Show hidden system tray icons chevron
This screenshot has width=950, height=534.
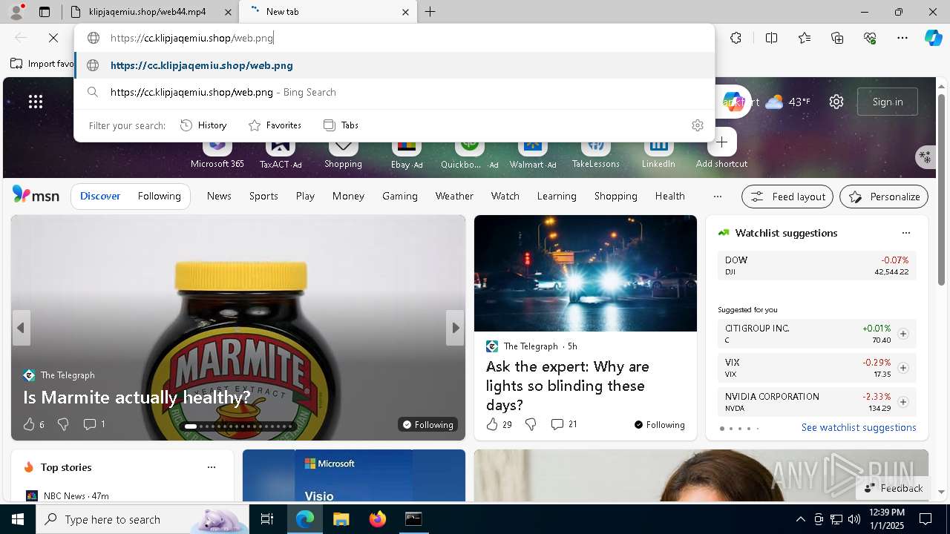(800, 519)
